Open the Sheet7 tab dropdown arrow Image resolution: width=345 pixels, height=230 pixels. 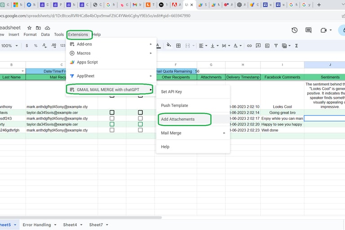coord(107,225)
